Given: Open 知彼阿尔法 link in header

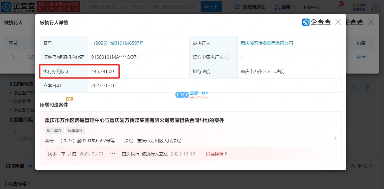Looking at the screenshot, I should click(250, 7).
